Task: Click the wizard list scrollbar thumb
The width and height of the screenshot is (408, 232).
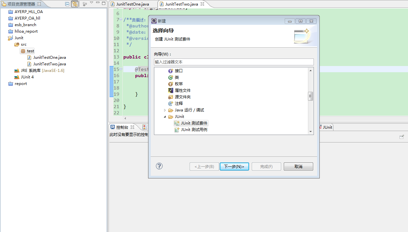Action: point(311,96)
